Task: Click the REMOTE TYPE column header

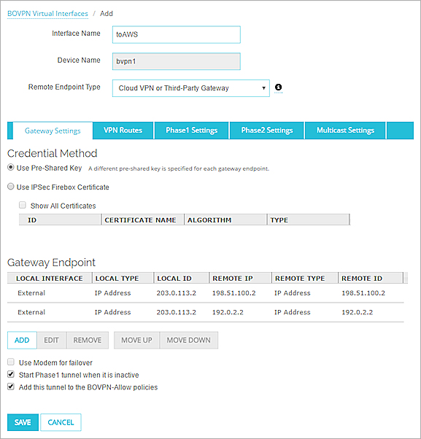Action: tap(305, 279)
